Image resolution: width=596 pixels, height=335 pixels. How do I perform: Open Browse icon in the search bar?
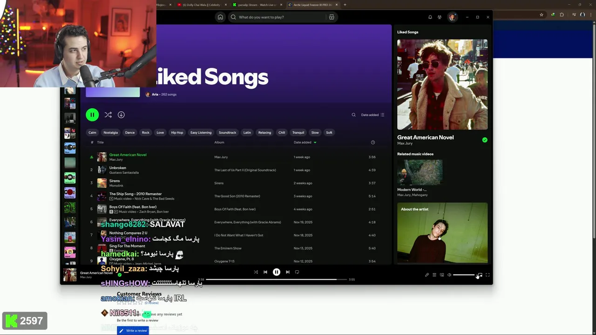(x=332, y=17)
